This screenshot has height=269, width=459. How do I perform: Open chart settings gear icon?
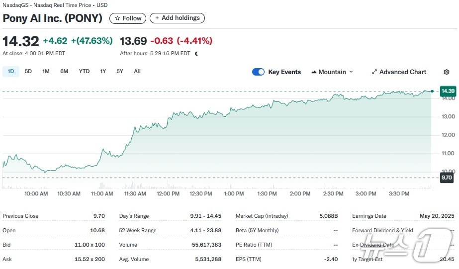(446, 72)
